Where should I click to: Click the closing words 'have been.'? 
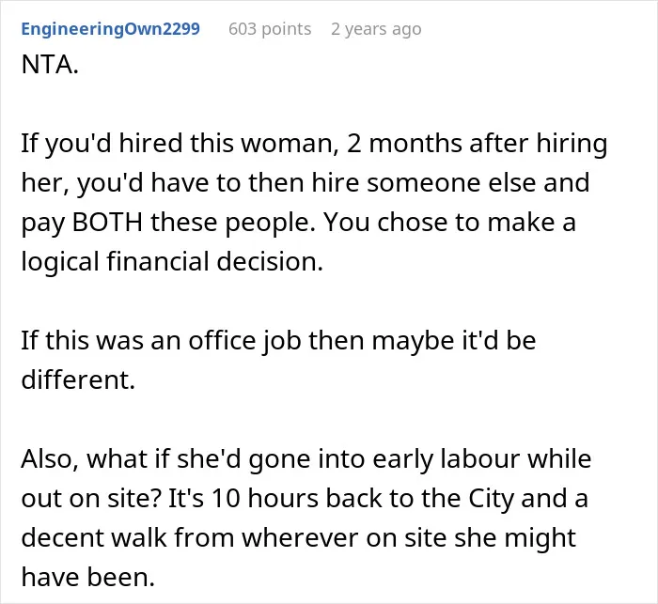tap(88, 577)
